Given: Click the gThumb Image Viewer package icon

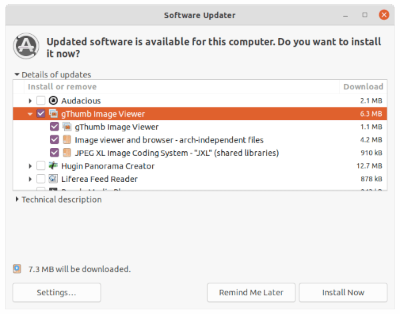Looking at the screenshot, I should 67,127.
